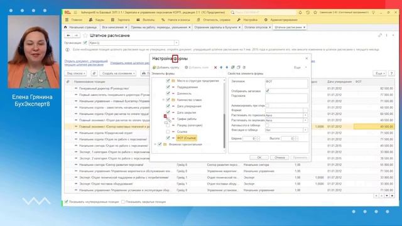
Task: Move element up with blue up arrow
Action: click(221, 67)
